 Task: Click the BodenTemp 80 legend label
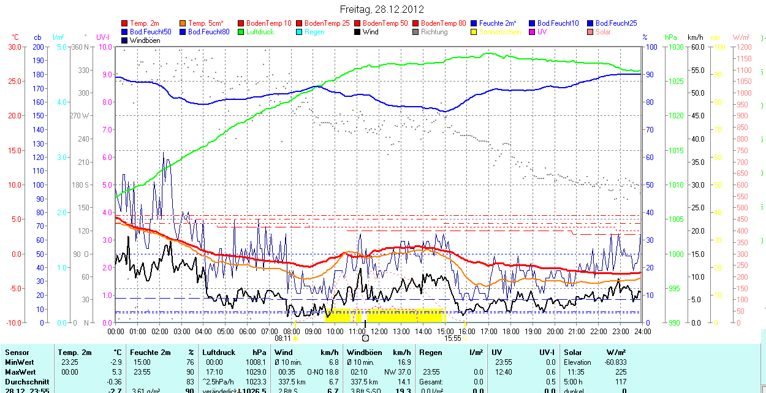pos(444,23)
